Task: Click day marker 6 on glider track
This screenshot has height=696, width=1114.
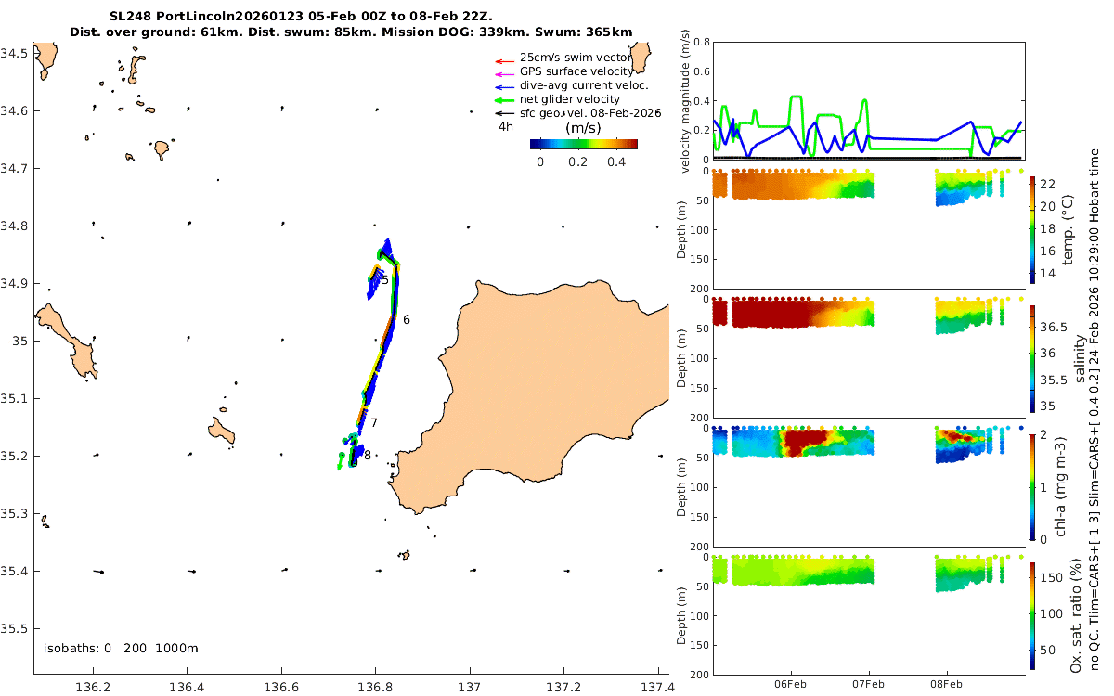Action: (x=407, y=319)
